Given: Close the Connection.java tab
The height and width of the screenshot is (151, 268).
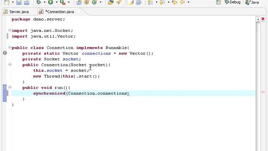Looking at the screenshot, I should pyautogui.click(x=78, y=12).
